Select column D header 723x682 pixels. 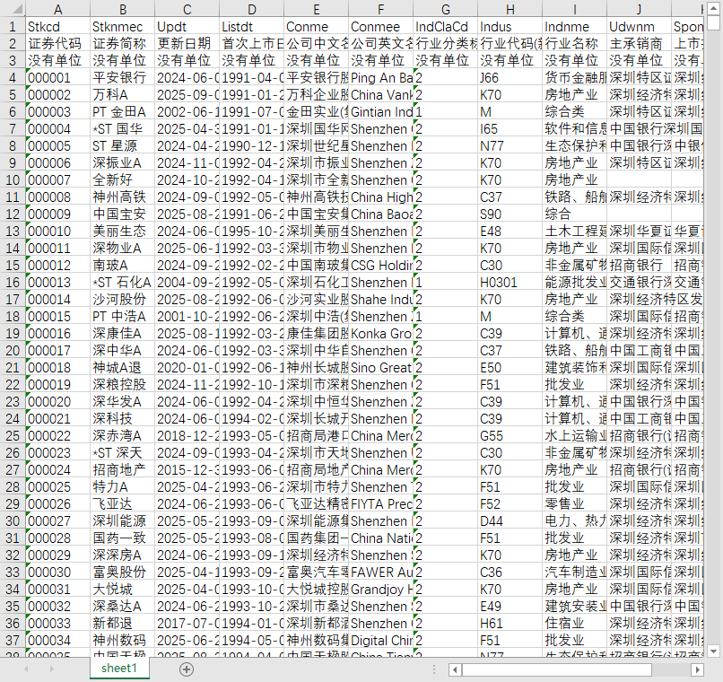click(252, 9)
